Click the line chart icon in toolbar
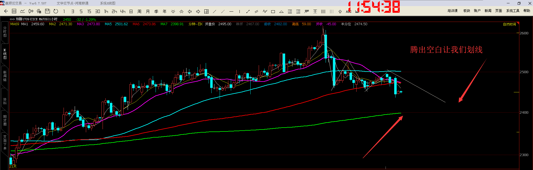 [23, 11]
